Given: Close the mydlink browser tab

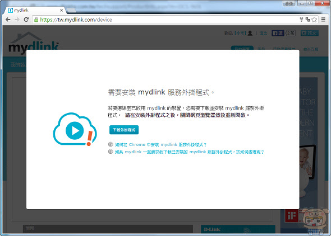Looking at the screenshot, I should 61,10.
